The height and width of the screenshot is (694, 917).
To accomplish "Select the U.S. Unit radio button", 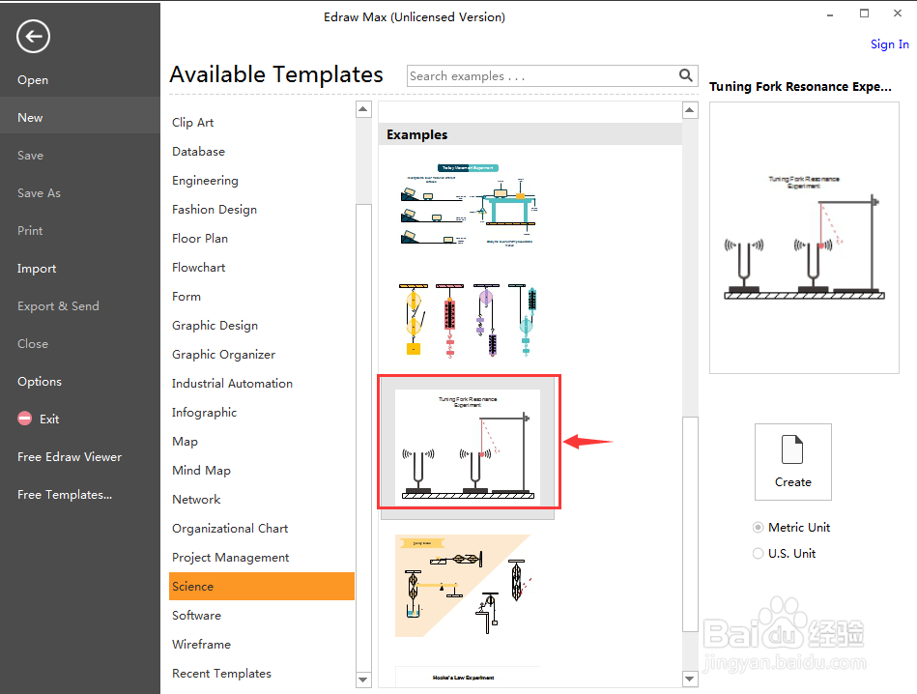I will tap(758, 554).
